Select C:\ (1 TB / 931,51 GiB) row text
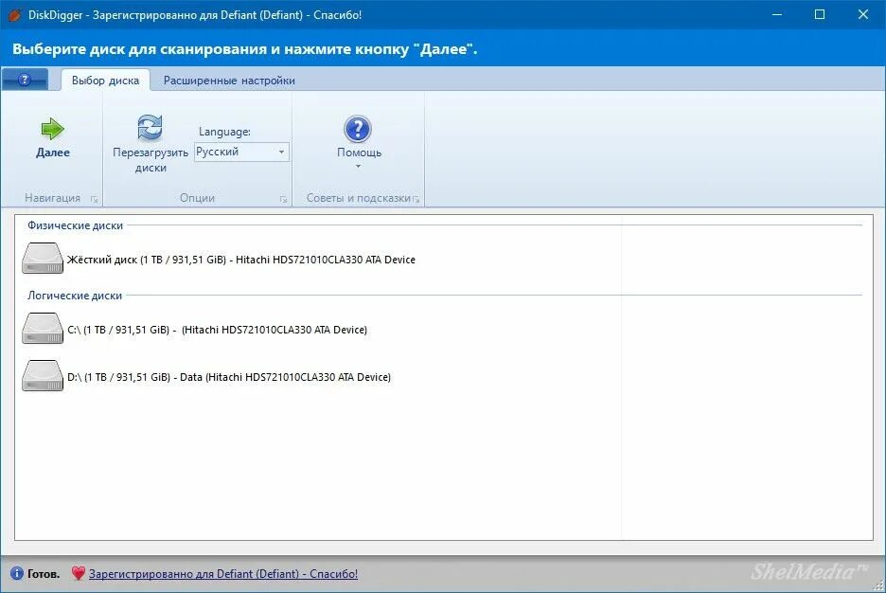Image resolution: width=886 pixels, height=593 pixels. click(x=217, y=330)
